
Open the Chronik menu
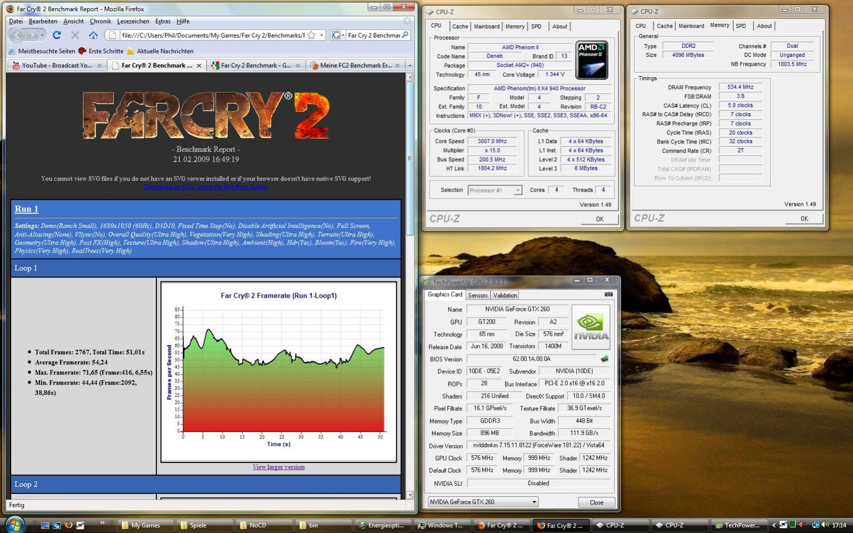[x=100, y=21]
